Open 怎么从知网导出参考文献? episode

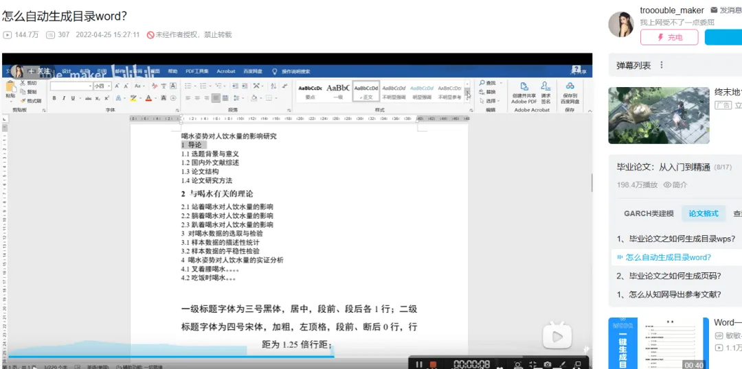tap(668, 294)
